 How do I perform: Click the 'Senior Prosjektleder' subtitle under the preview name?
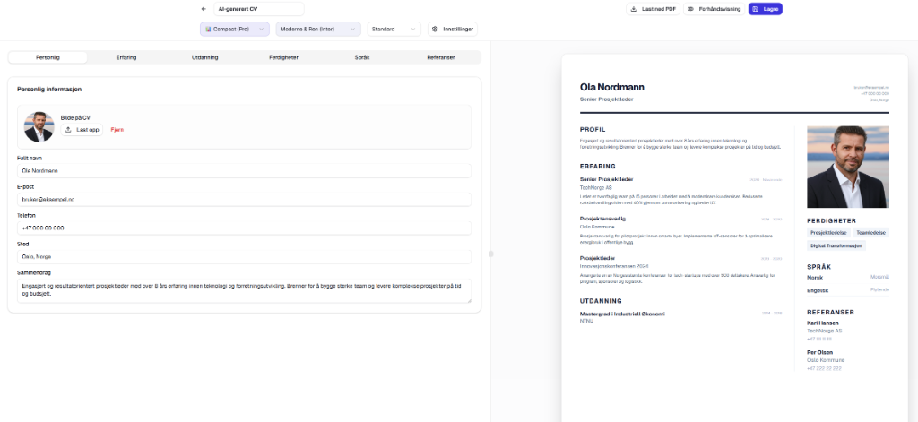[607, 99]
